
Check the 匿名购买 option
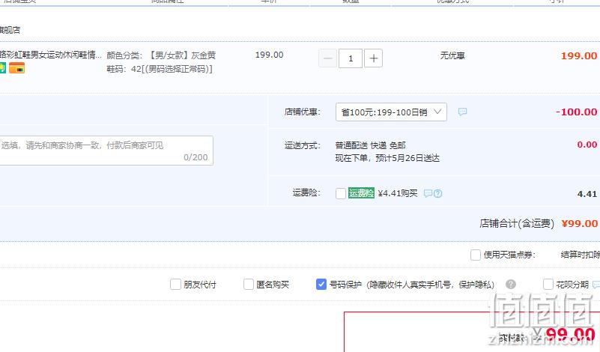[249, 285]
